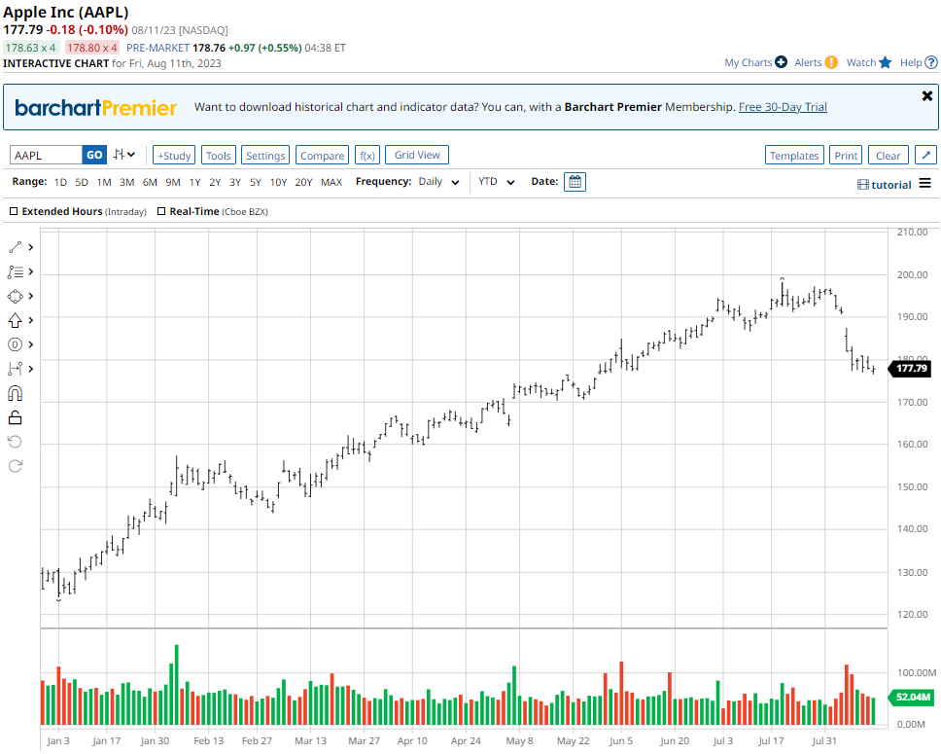Open the Settings button
The width and height of the screenshot is (941, 754).
coord(264,154)
